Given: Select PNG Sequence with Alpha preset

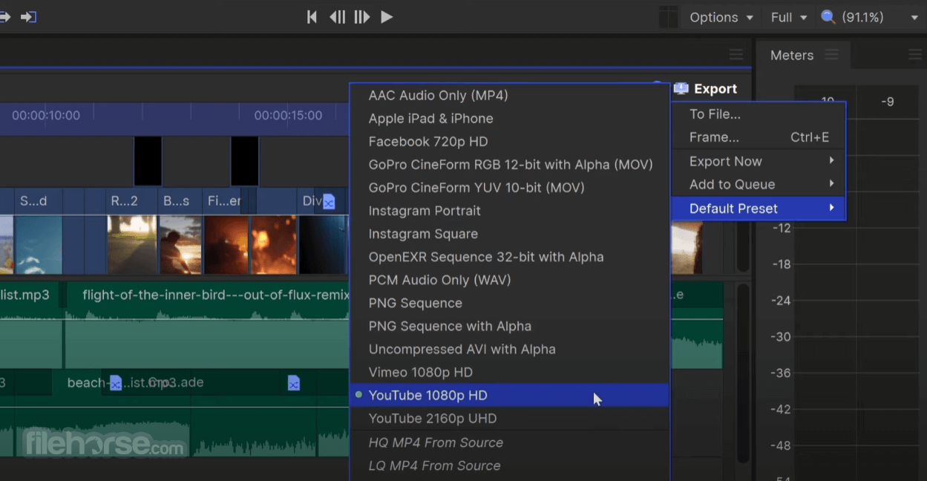Looking at the screenshot, I should click(509, 326).
